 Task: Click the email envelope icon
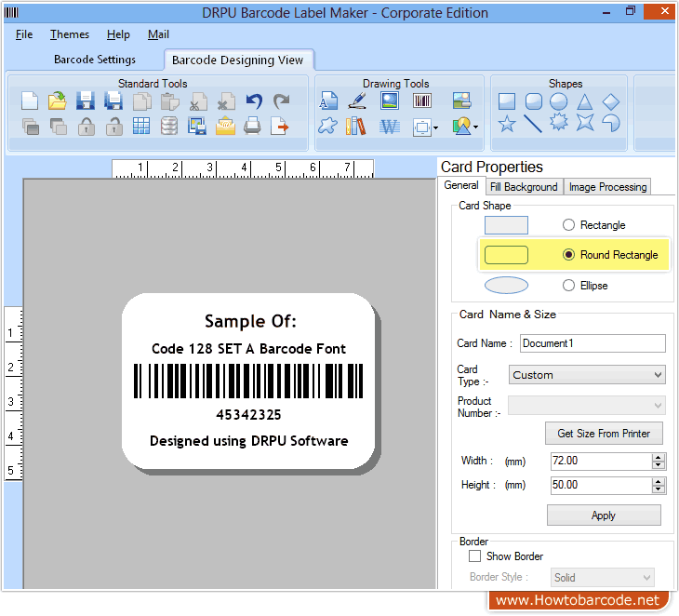pos(225,127)
